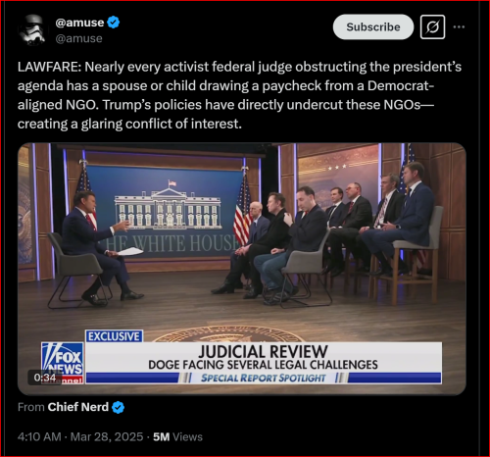This screenshot has width=490, height=457.
Task: Play the Fox News video thumbnail
Action: coord(242,269)
